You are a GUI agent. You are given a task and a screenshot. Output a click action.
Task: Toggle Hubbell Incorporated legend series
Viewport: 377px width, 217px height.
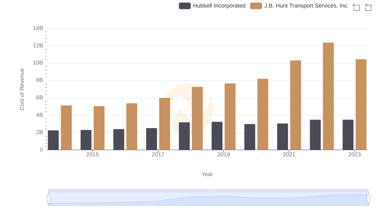click(212, 6)
